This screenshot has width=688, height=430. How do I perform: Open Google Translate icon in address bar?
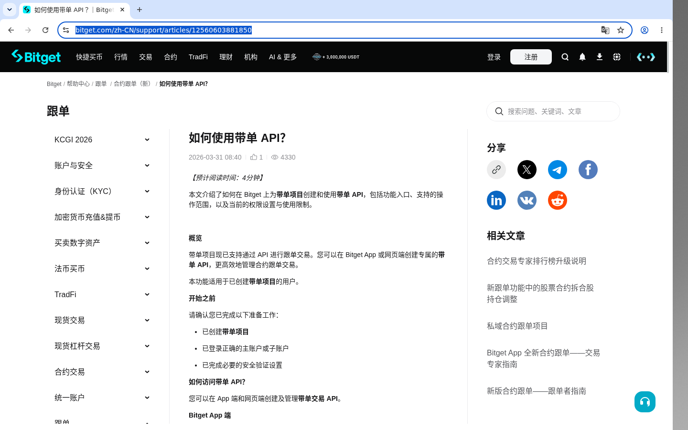[605, 30]
